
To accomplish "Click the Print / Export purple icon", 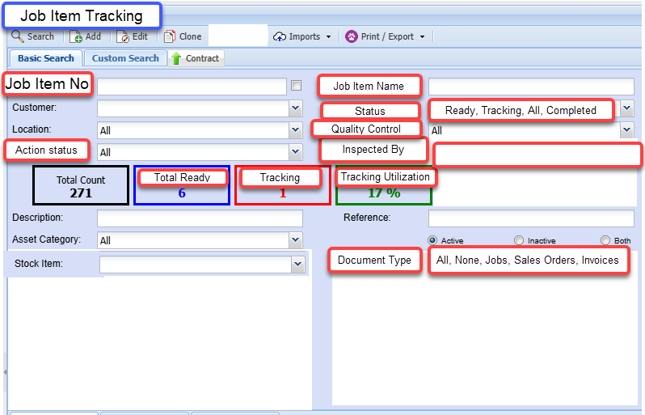I will point(352,36).
